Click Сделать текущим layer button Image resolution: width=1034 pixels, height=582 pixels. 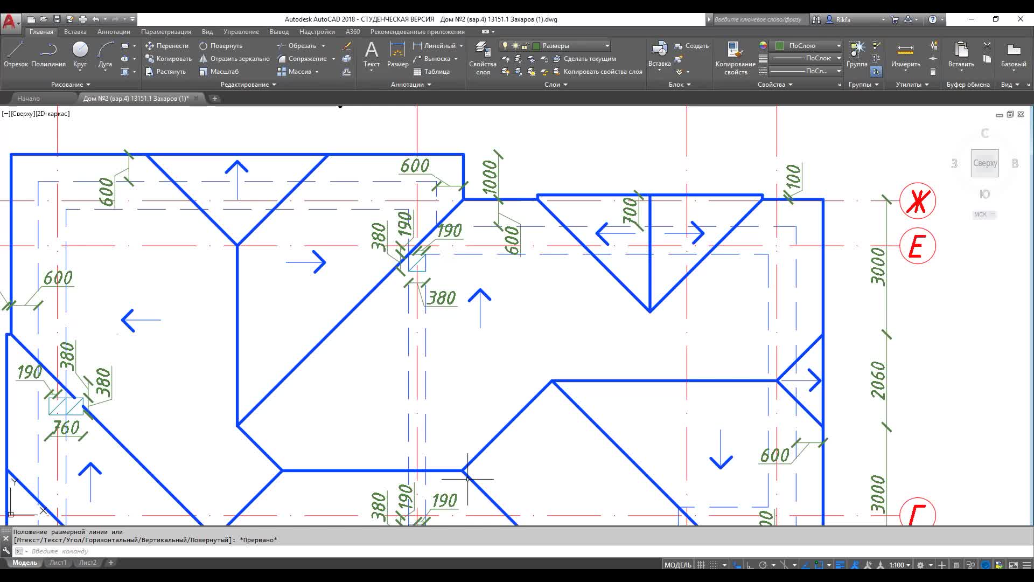585,59
